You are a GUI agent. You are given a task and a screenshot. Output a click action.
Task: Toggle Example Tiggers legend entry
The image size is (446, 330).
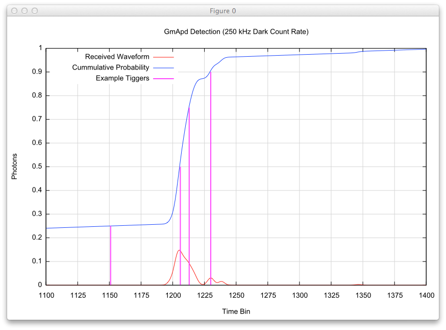[x=122, y=78]
